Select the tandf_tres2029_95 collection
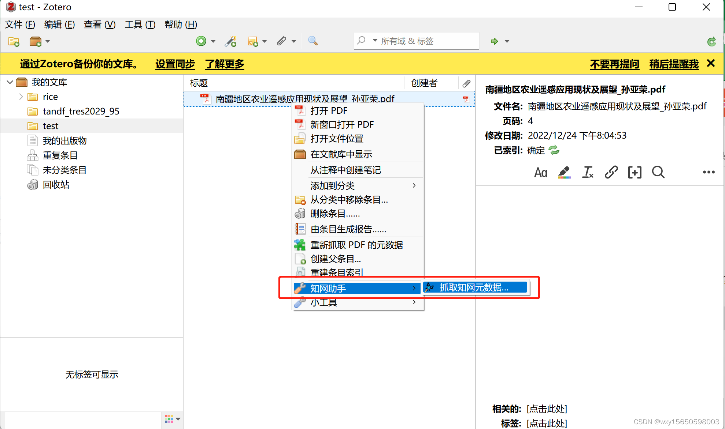Screen dimensions: 725x429 click(x=81, y=111)
